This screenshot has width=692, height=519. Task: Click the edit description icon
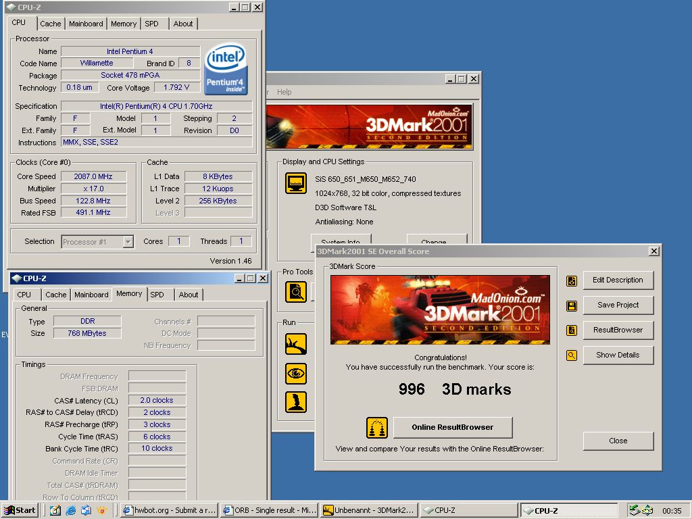(572, 280)
